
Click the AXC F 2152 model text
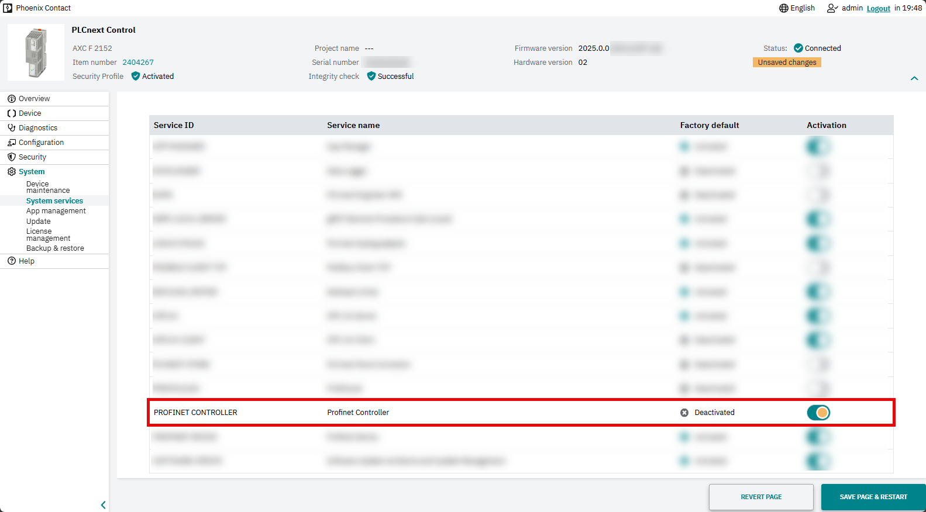coord(92,48)
